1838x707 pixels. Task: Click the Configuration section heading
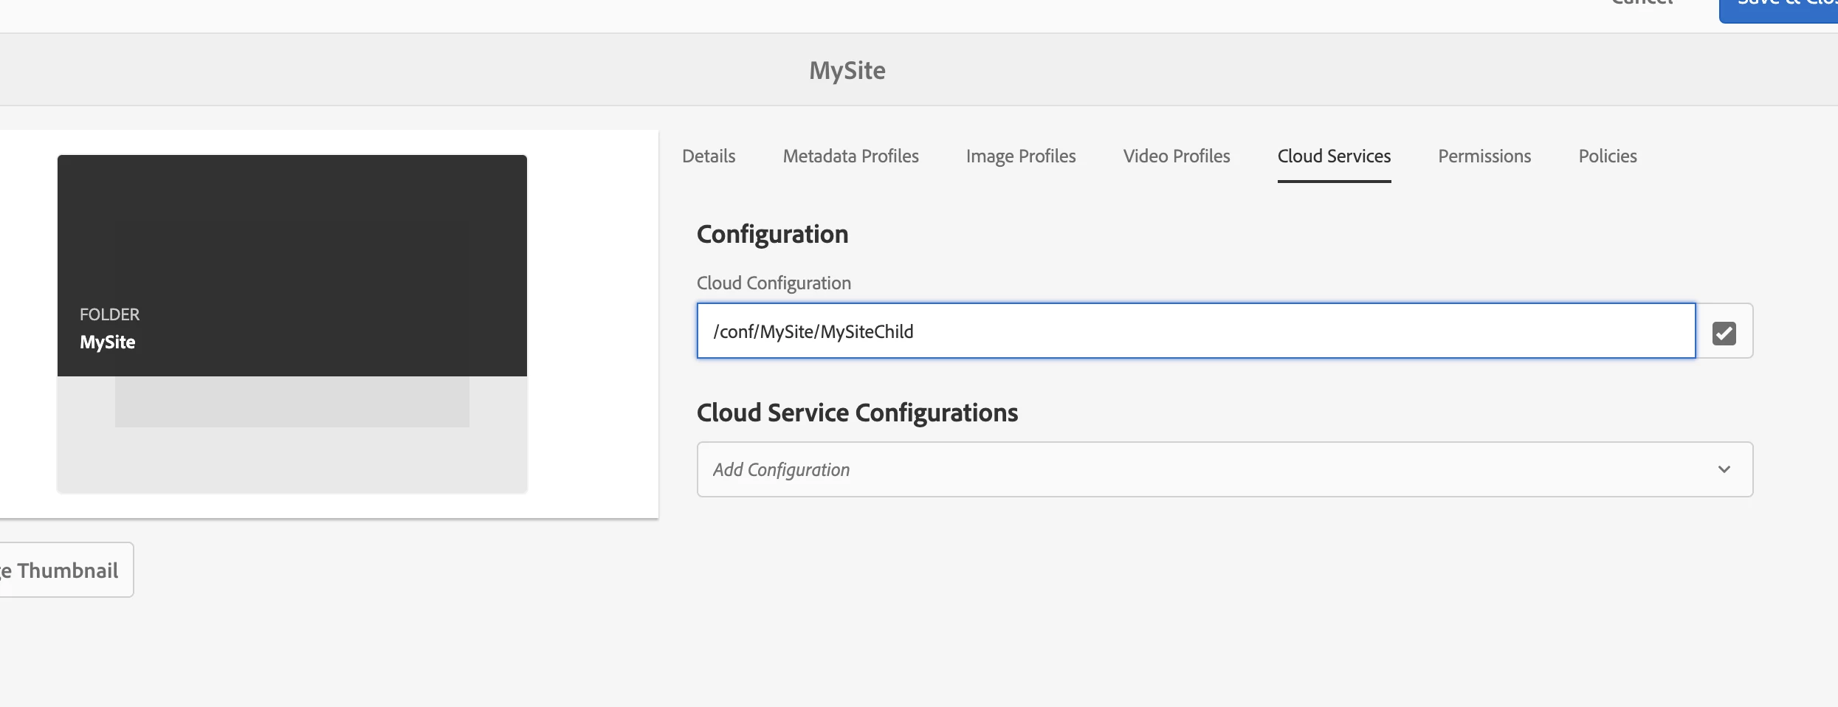tap(772, 234)
